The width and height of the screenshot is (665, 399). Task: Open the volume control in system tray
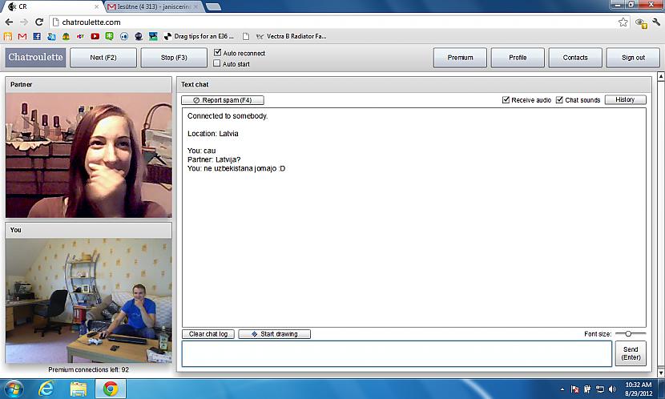[x=612, y=389]
